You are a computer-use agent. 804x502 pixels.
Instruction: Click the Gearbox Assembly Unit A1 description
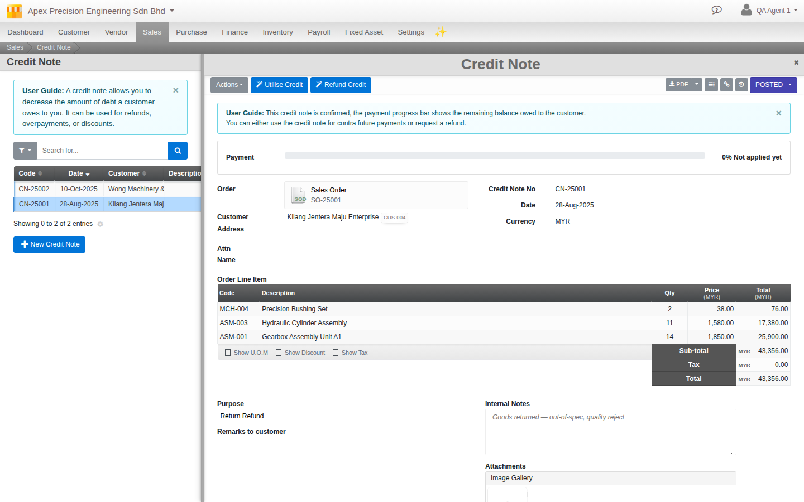pos(301,337)
